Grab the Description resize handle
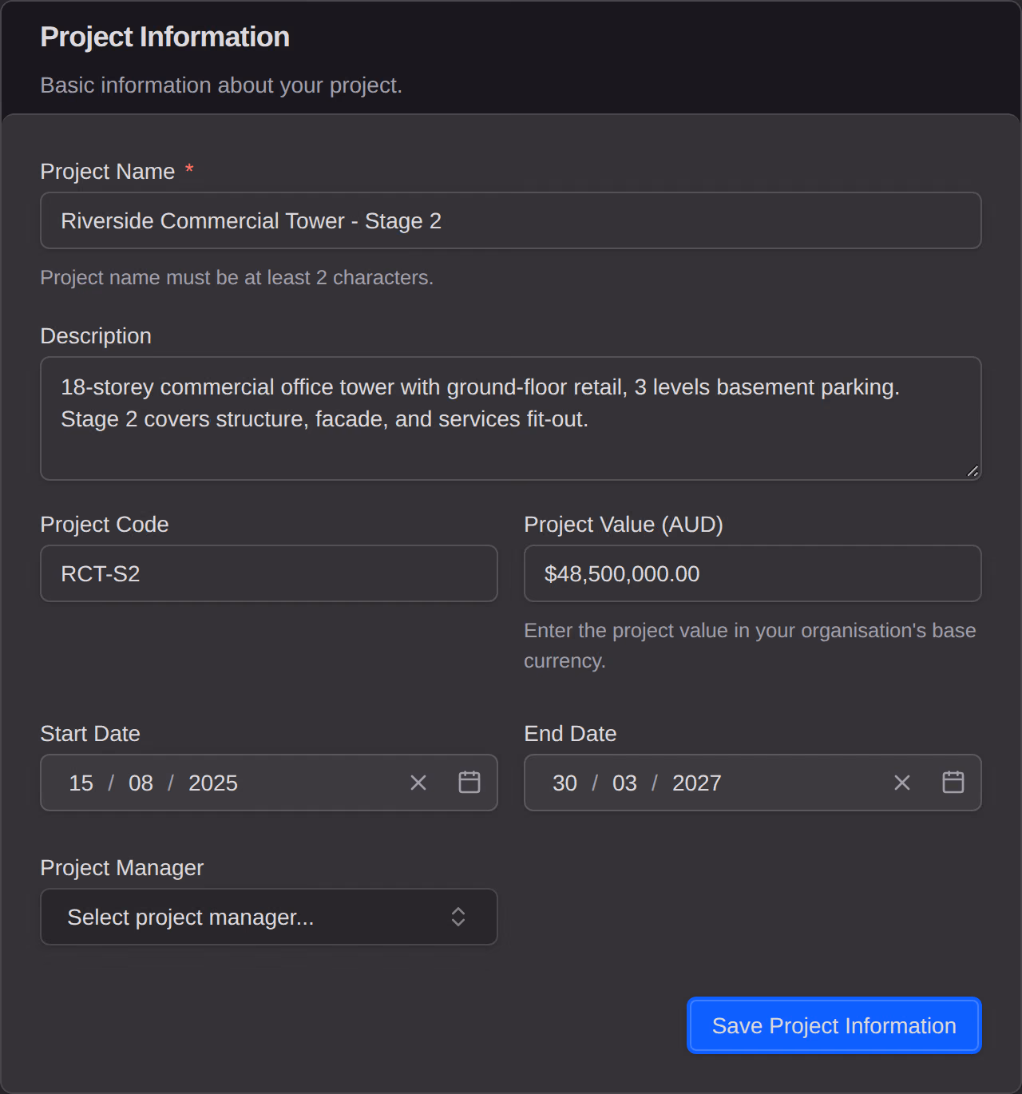The image size is (1022, 1094). click(972, 471)
